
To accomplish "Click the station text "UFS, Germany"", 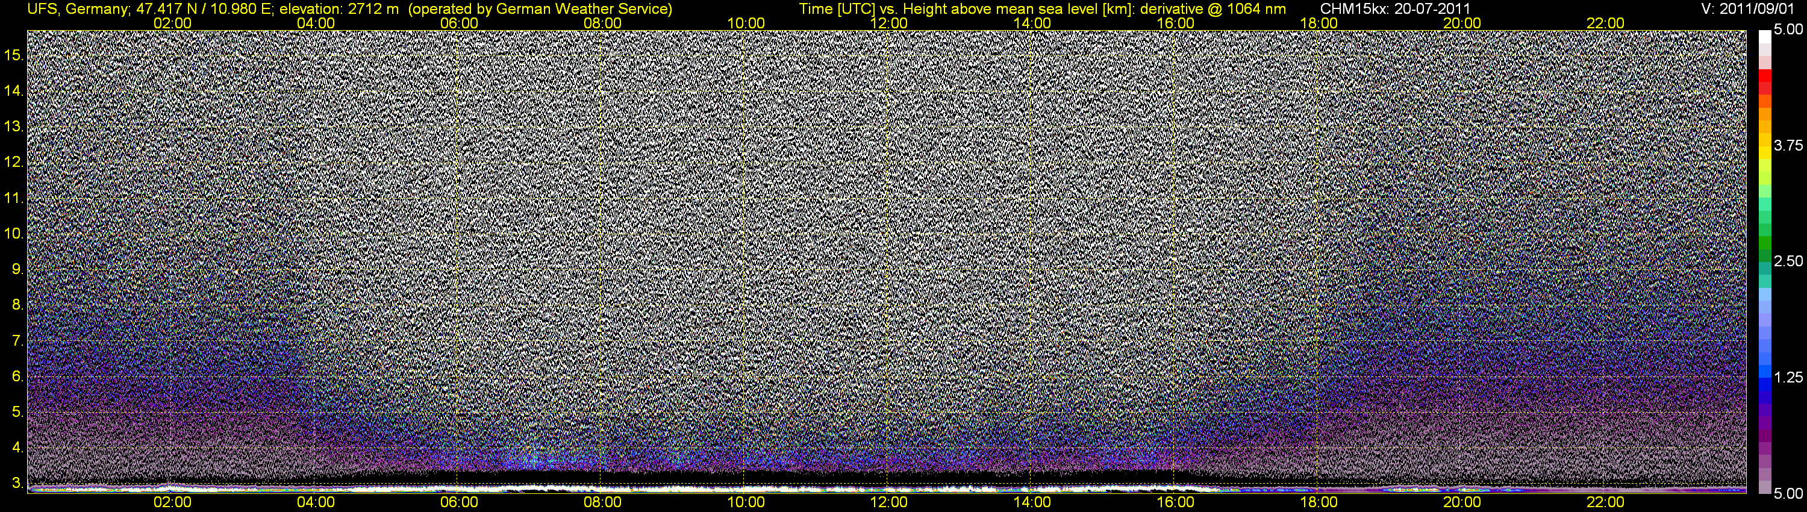I will pyautogui.click(x=77, y=8).
